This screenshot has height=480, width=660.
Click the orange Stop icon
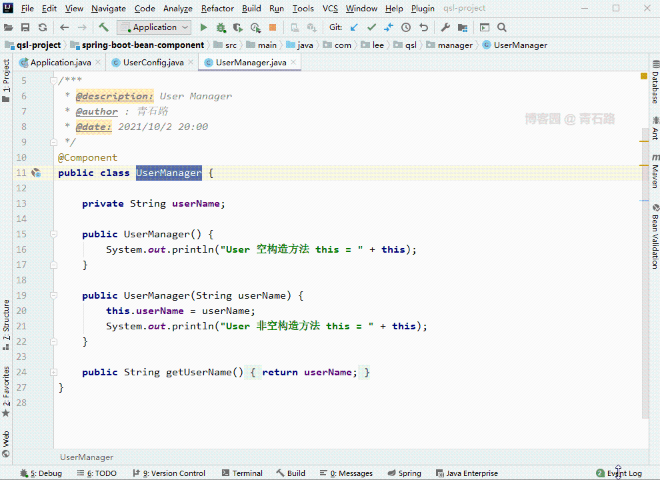tap(273, 27)
